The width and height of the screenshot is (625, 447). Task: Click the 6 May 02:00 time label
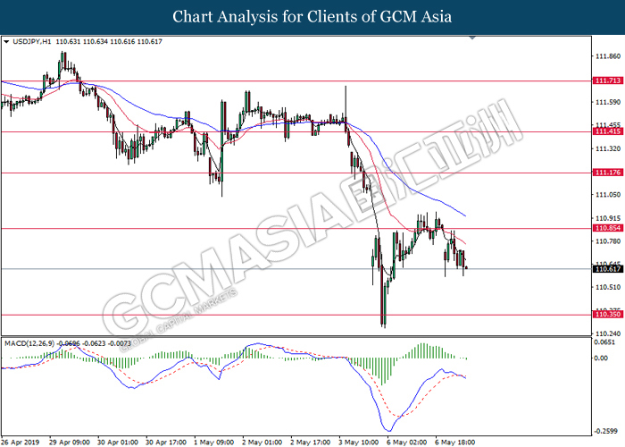[x=407, y=443]
